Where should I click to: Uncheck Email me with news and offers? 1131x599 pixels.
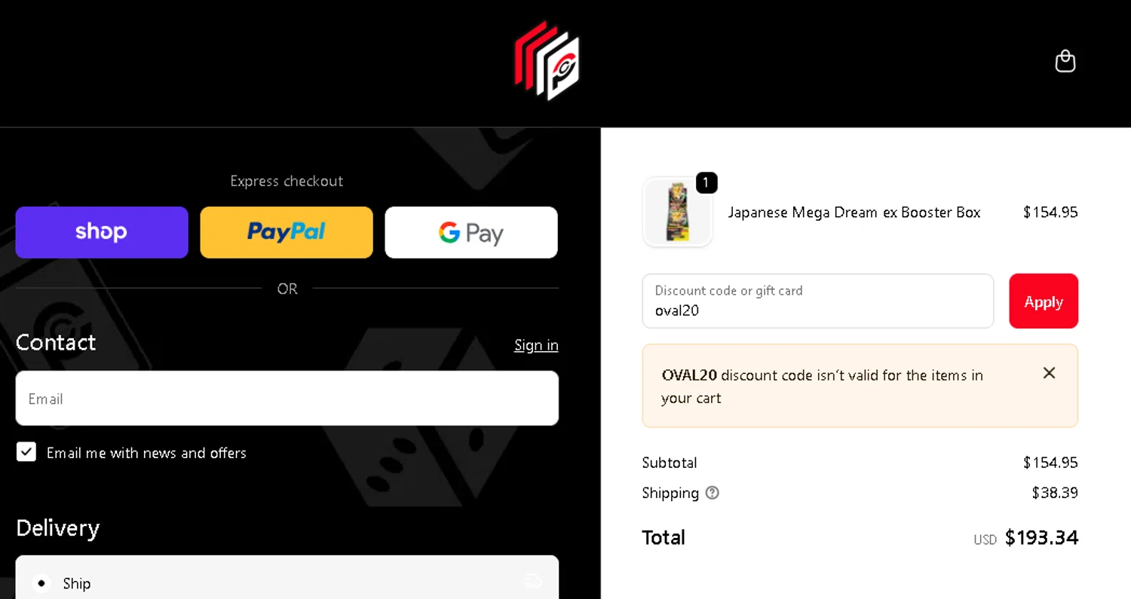(26, 452)
